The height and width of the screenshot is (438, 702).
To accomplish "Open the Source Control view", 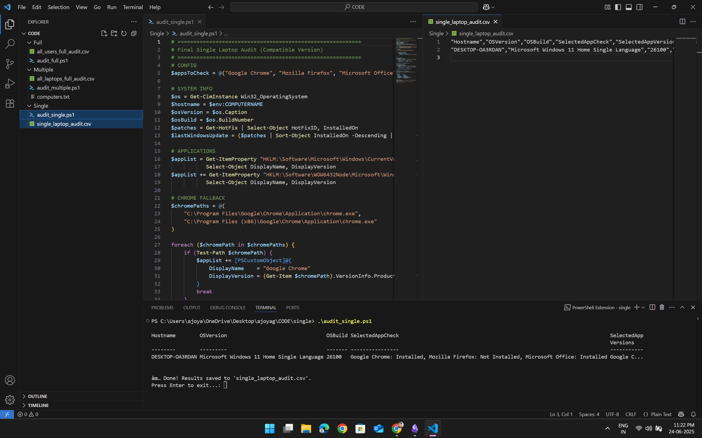I will pos(10,64).
